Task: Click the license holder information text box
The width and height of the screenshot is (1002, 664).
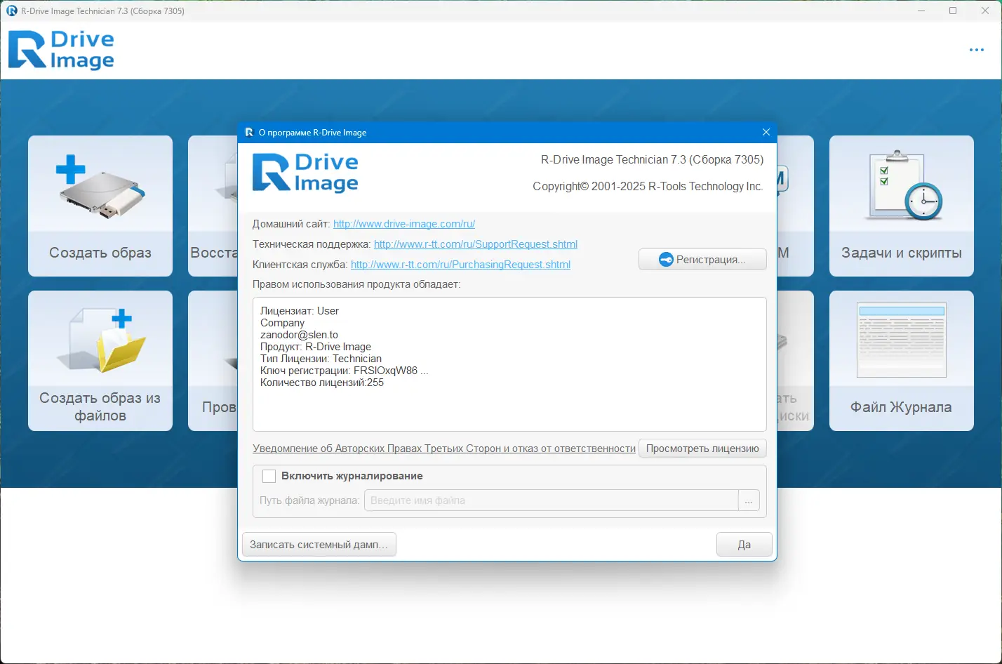Action: click(x=509, y=364)
